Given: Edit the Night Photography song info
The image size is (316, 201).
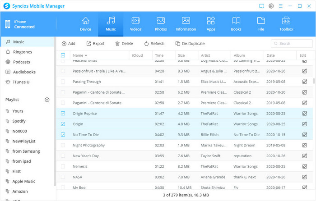Looking at the screenshot, I should (305, 145).
